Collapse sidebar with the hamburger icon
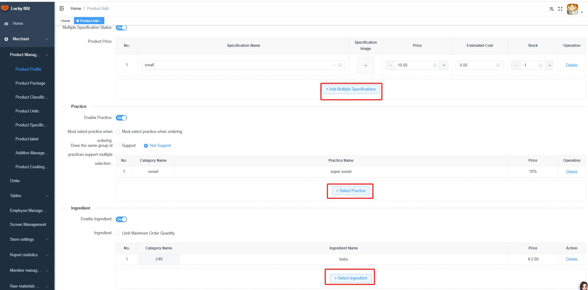Screen dimensions: 588x290 [62, 8]
